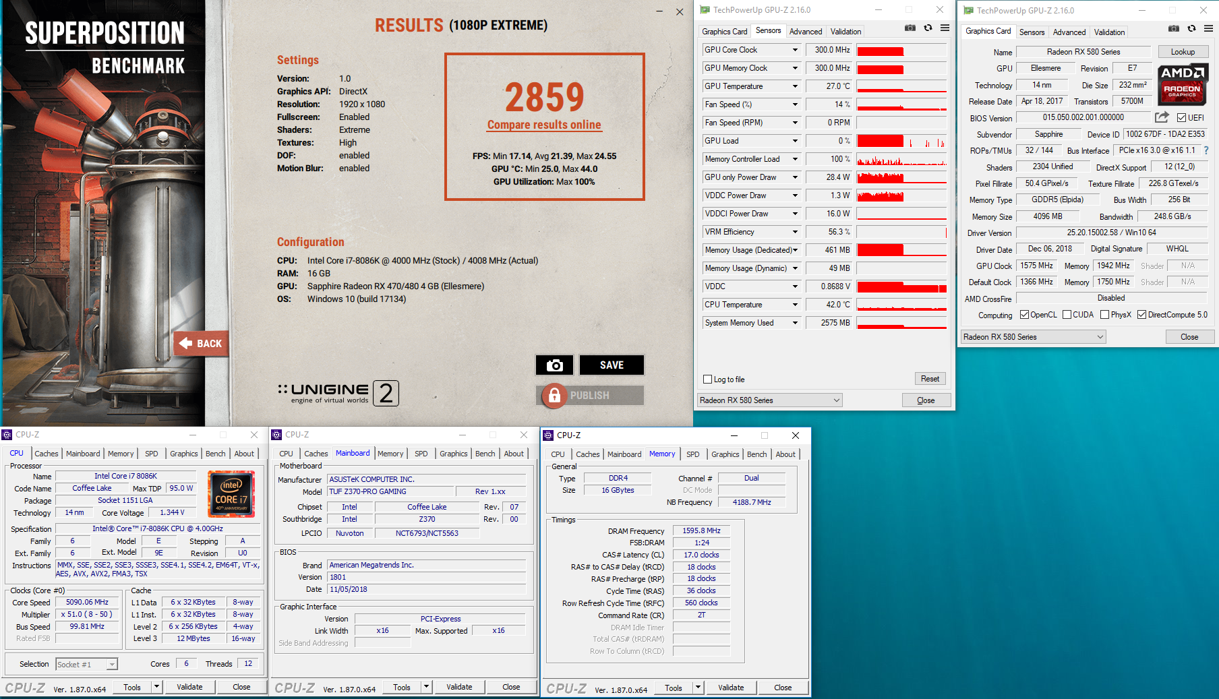1219x699 pixels.
Task: Click the refresh icon in GPU-Z Sensors window
Action: [928, 28]
